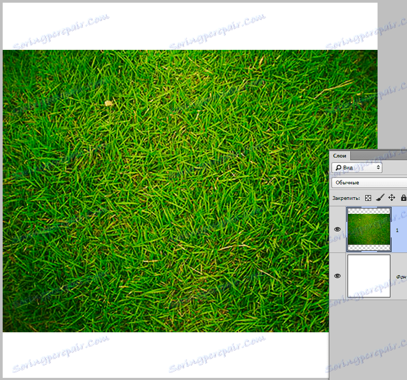
Task: Lock image pixels brush icon
Action: 380,198
